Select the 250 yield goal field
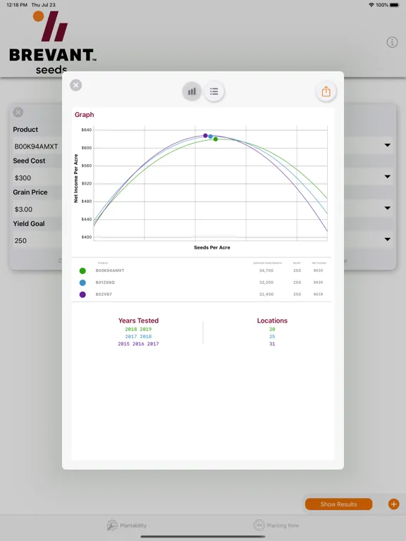This screenshot has height=541, width=406. (37, 240)
